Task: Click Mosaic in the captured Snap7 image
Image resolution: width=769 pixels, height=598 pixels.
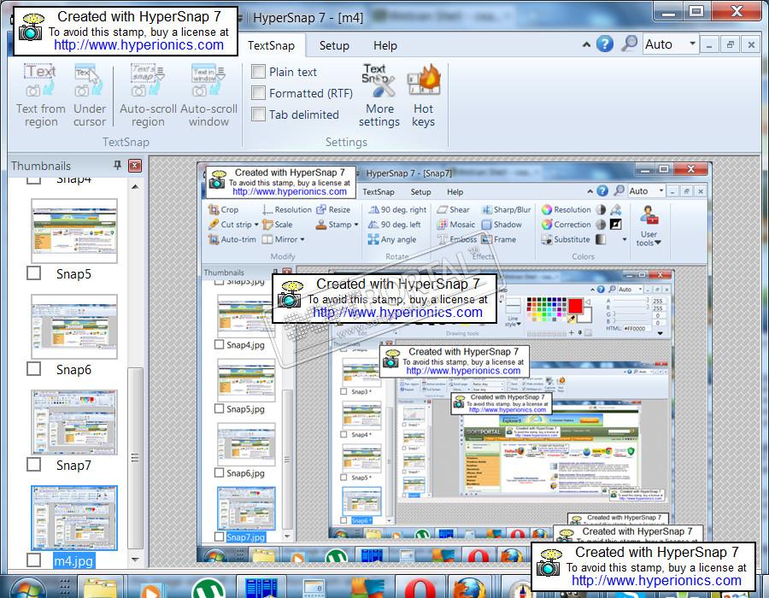Action: point(456,225)
